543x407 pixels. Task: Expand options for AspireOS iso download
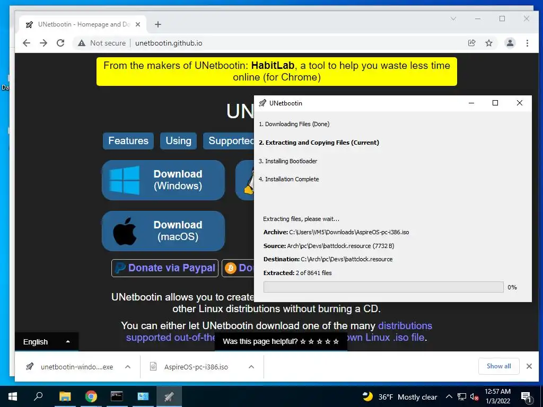[x=251, y=367]
